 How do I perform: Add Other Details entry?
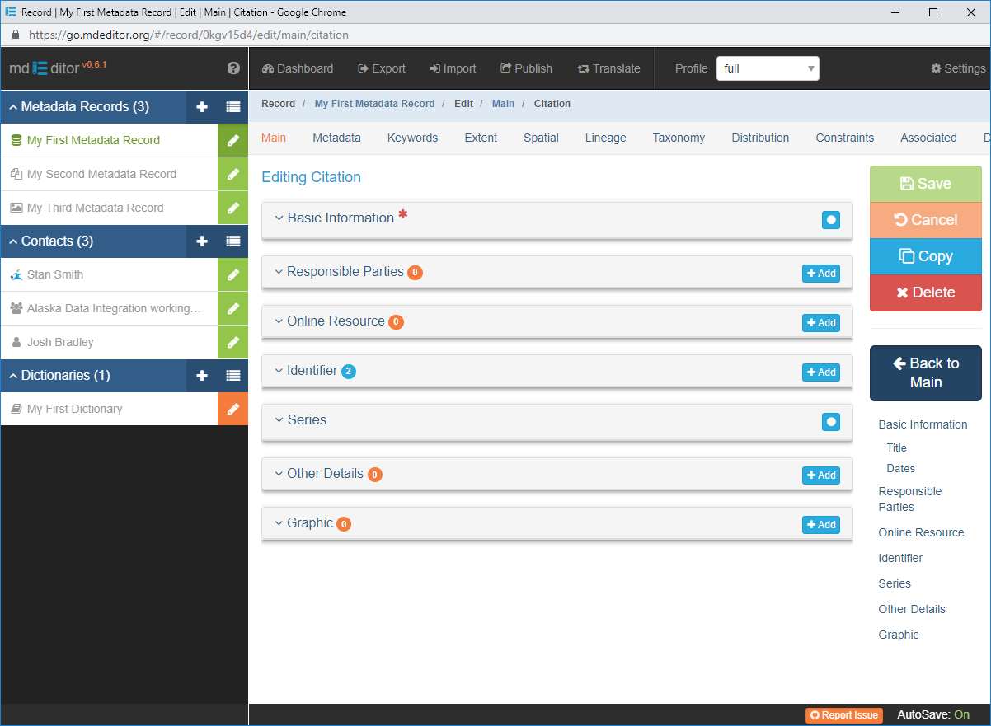tap(821, 475)
